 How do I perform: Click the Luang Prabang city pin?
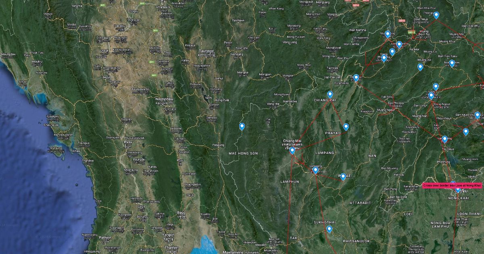(431, 96)
